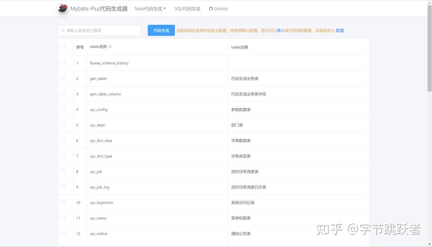This screenshot has height=247, width=432.
Task: Open custom settings via the 配置 link
Action: tap(340, 30)
